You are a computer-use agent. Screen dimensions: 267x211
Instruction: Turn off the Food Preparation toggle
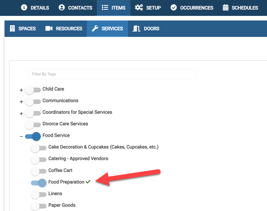[x=39, y=183]
